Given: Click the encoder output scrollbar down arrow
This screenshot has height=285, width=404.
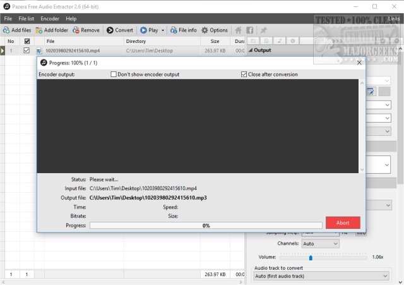Looking at the screenshot, I should 362,170.
